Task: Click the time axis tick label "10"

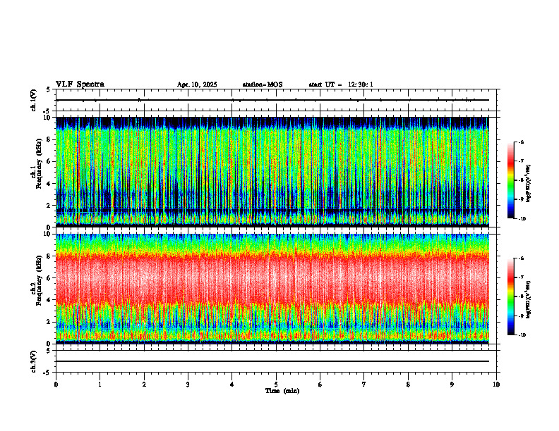Action: [x=496, y=385]
